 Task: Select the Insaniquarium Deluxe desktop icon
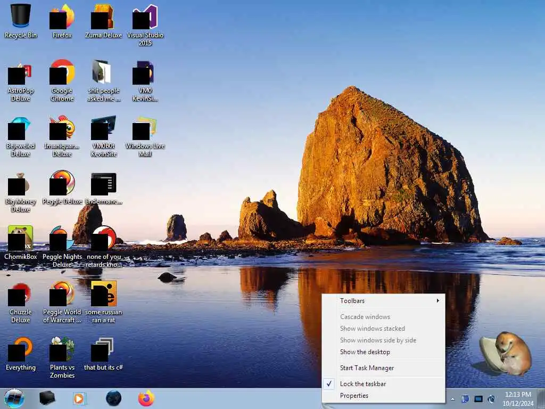click(x=62, y=136)
